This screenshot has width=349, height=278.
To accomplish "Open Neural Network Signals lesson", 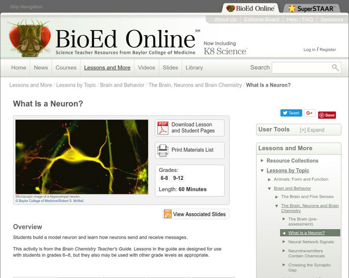I will pos(311,242).
